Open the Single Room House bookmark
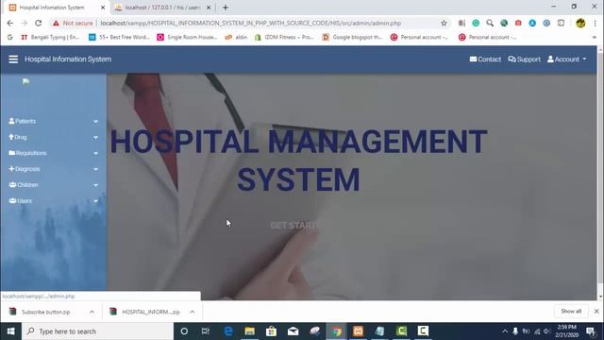 [187, 38]
